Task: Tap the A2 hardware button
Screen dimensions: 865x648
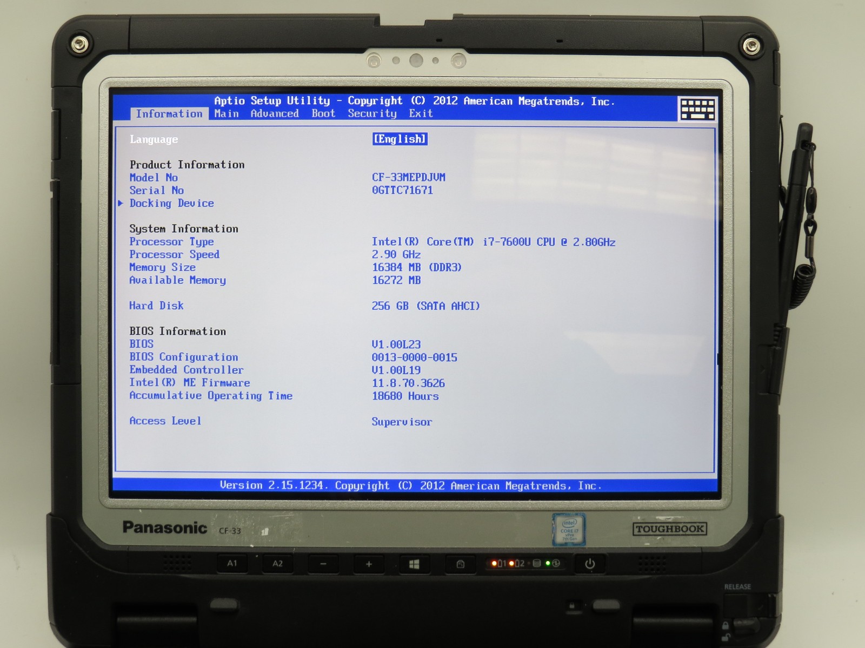Action: (x=277, y=564)
